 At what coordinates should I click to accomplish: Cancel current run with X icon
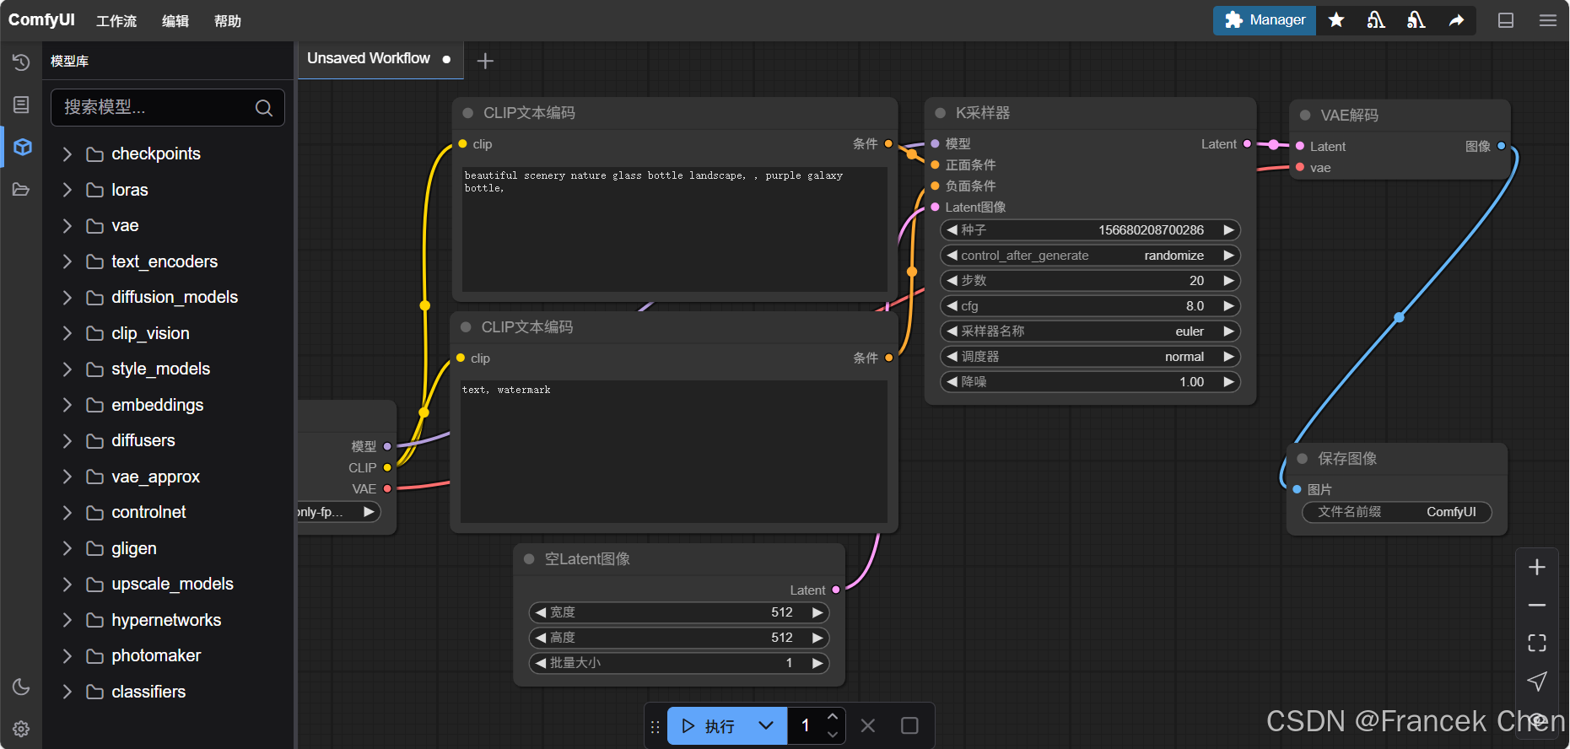point(868,725)
